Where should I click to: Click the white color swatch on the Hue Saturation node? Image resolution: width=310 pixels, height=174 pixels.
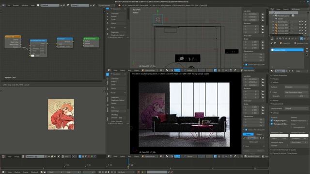tap(32, 56)
